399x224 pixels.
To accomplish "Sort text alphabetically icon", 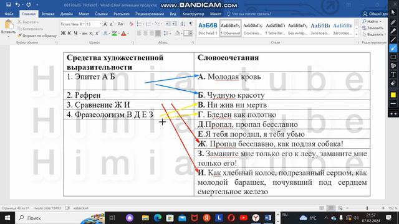I will (183, 24).
